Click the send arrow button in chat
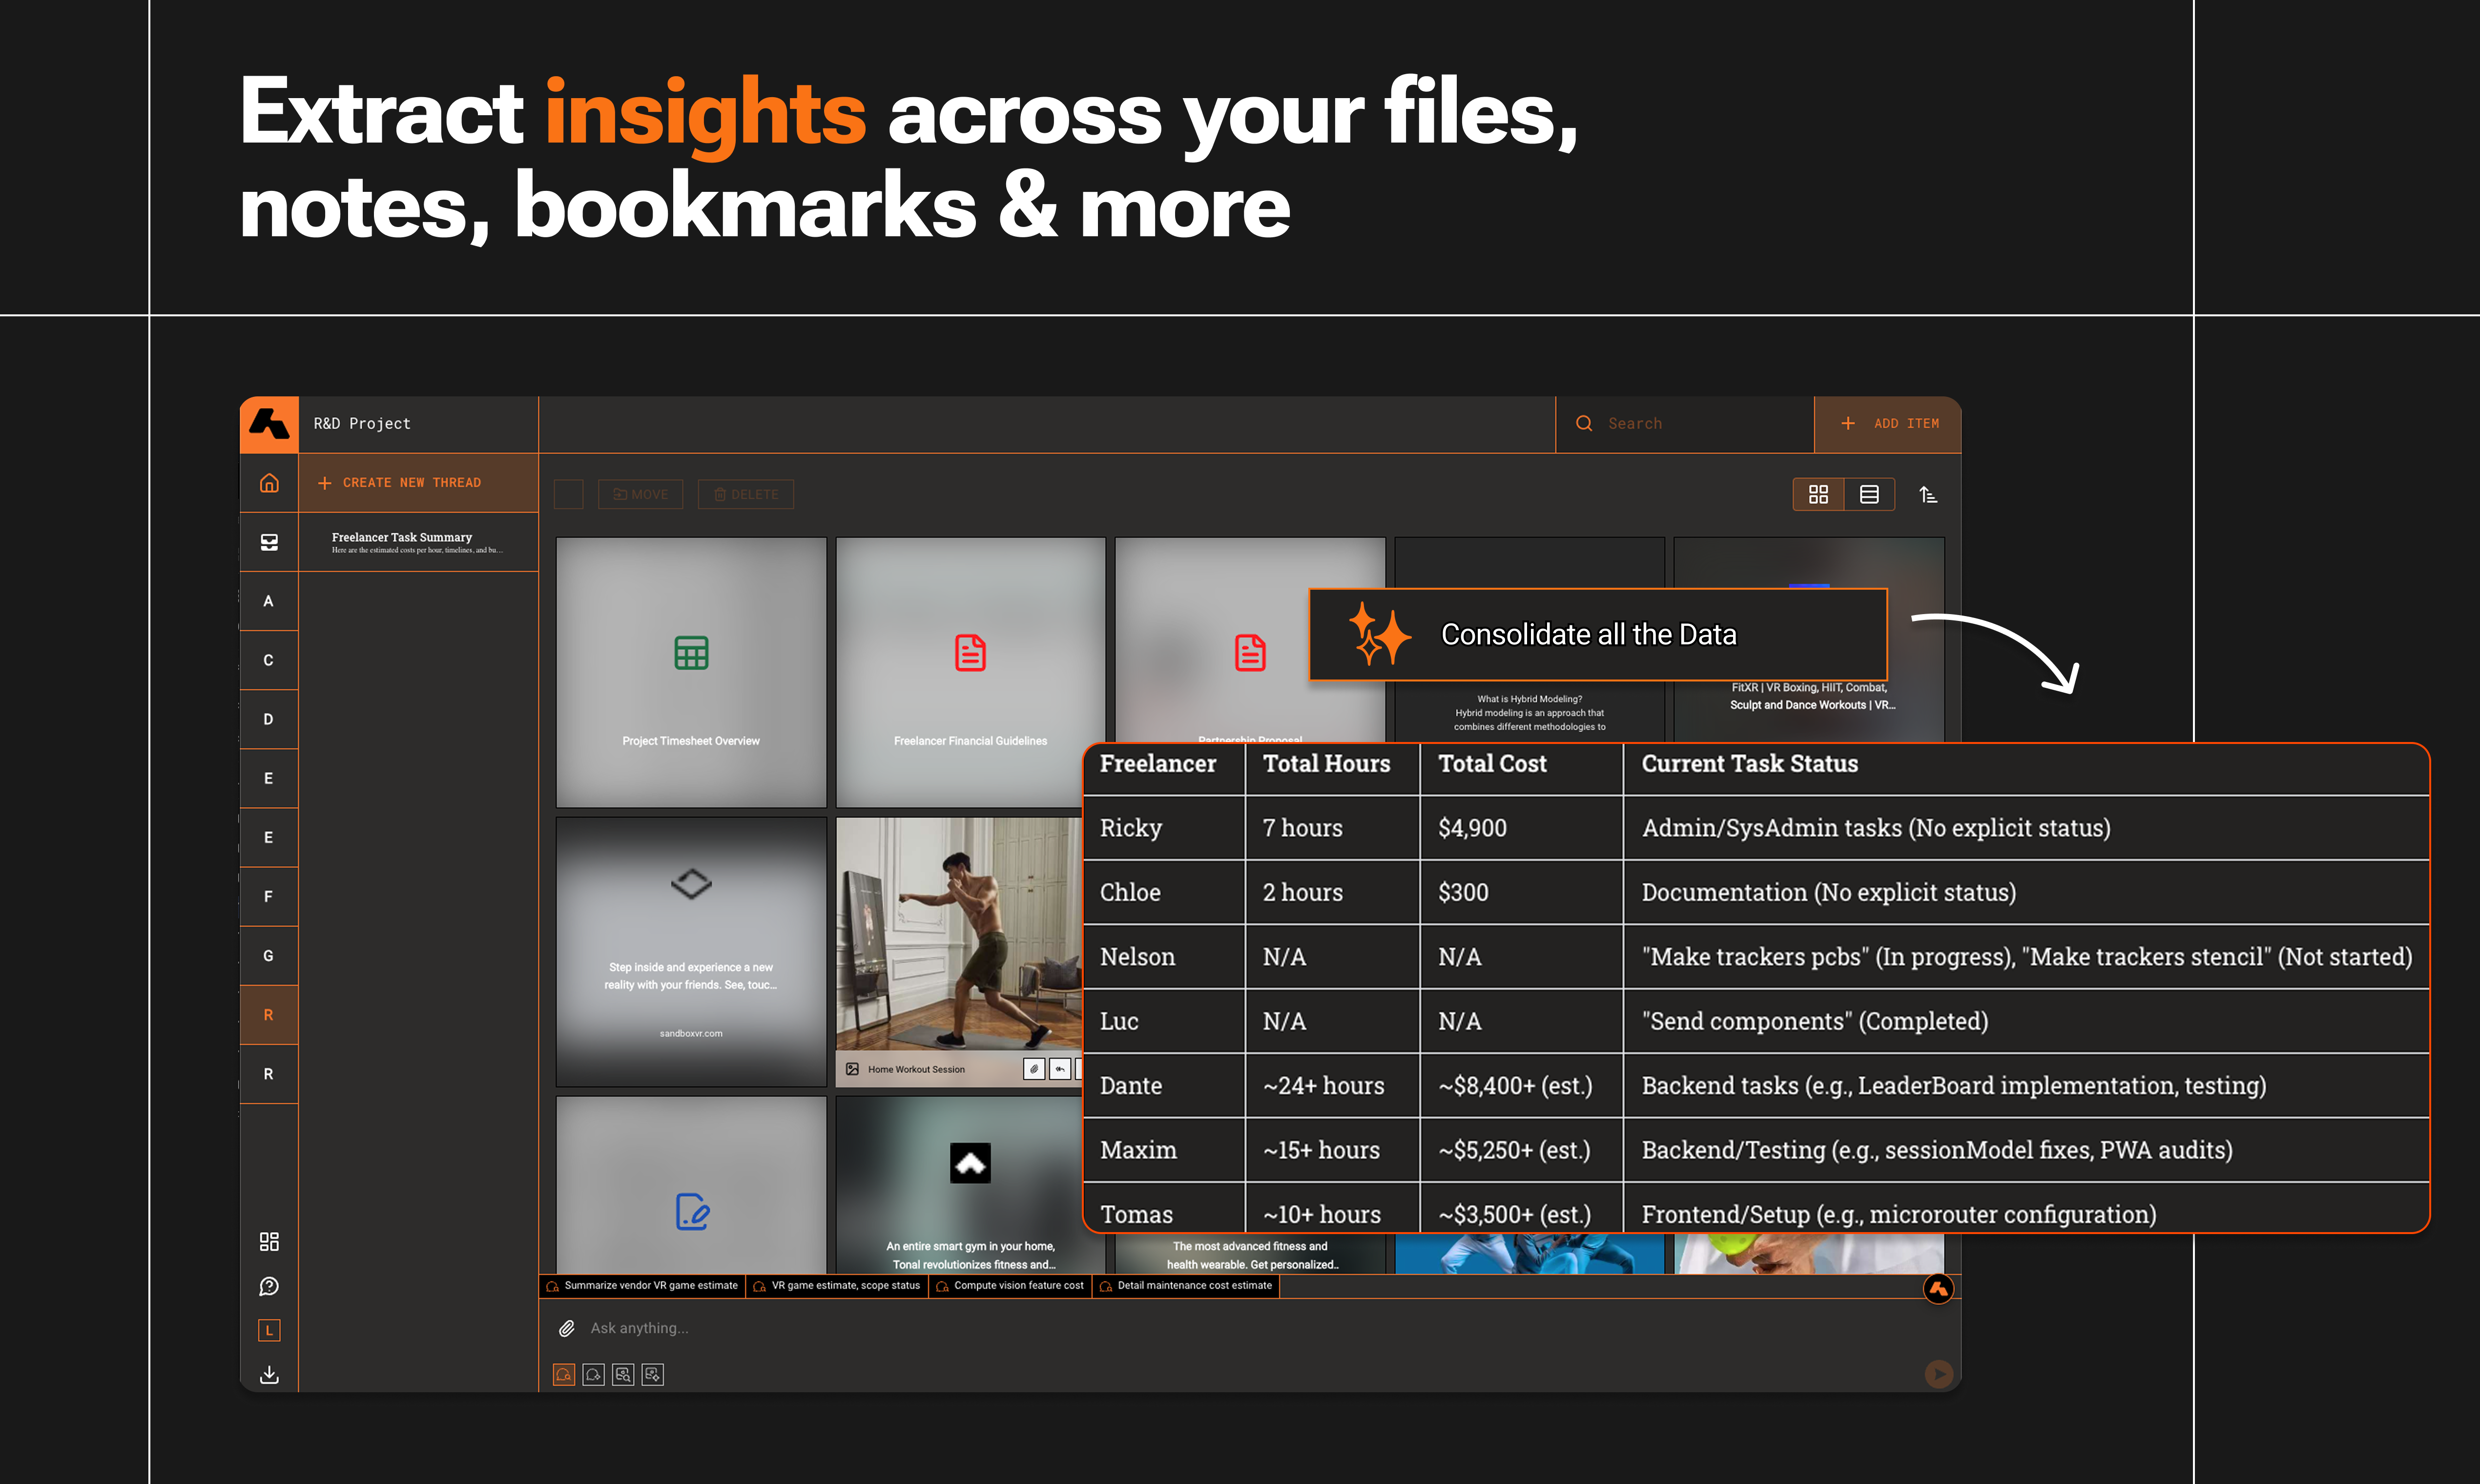The width and height of the screenshot is (2480, 1484). (x=1938, y=1374)
